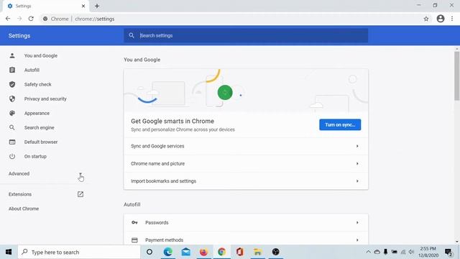Image resolution: width=460 pixels, height=259 pixels.
Task: Open Office app from the taskbar
Action: click(239, 252)
